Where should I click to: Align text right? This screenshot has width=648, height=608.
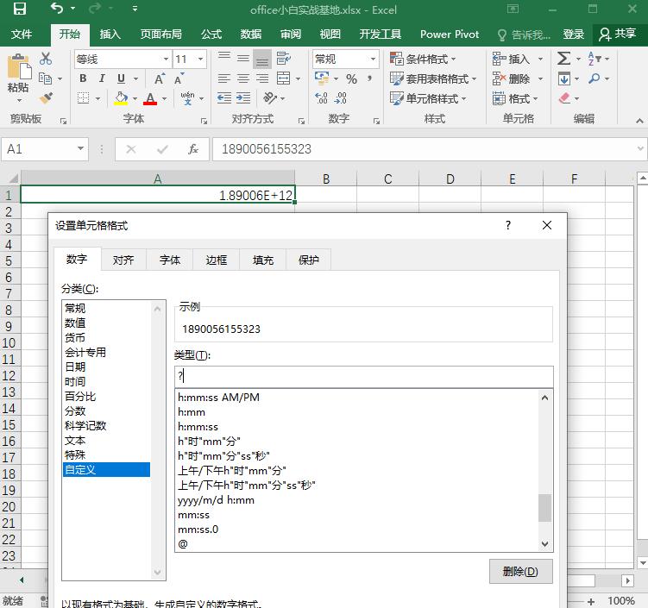coord(262,78)
